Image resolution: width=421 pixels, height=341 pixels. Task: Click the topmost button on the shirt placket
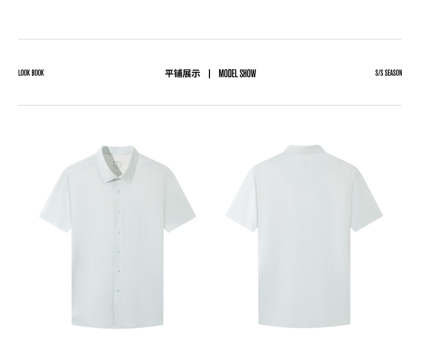[118, 191]
